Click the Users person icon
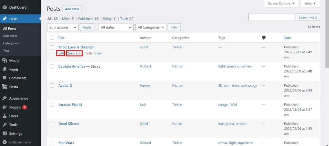 coord(4,116)
